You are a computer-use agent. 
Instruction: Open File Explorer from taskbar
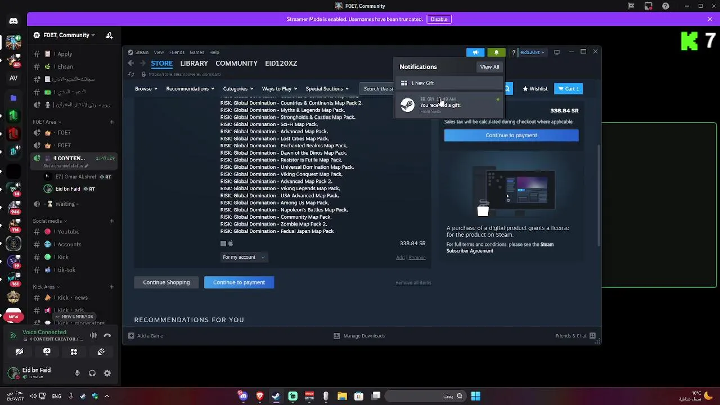pyautogui.click(x=342, y=396)
